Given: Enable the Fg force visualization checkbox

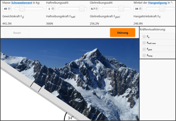Looking at the screenshot, I should 144,37.
